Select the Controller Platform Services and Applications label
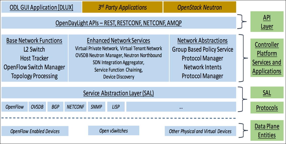Viewport: 286px width, 144px height. click(267, 58)
